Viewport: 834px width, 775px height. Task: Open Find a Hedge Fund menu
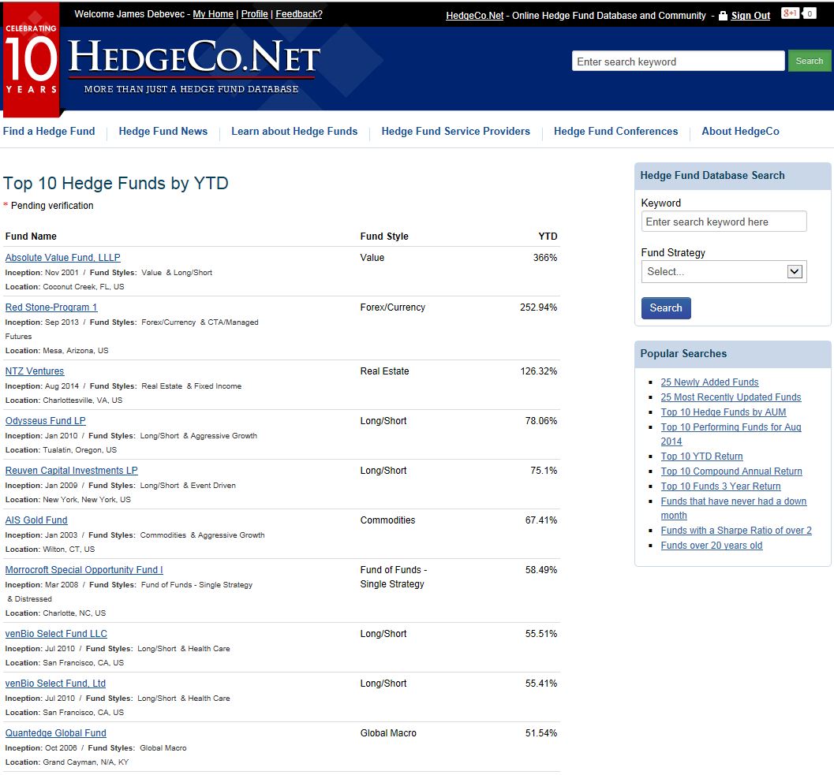coord(49,132)
